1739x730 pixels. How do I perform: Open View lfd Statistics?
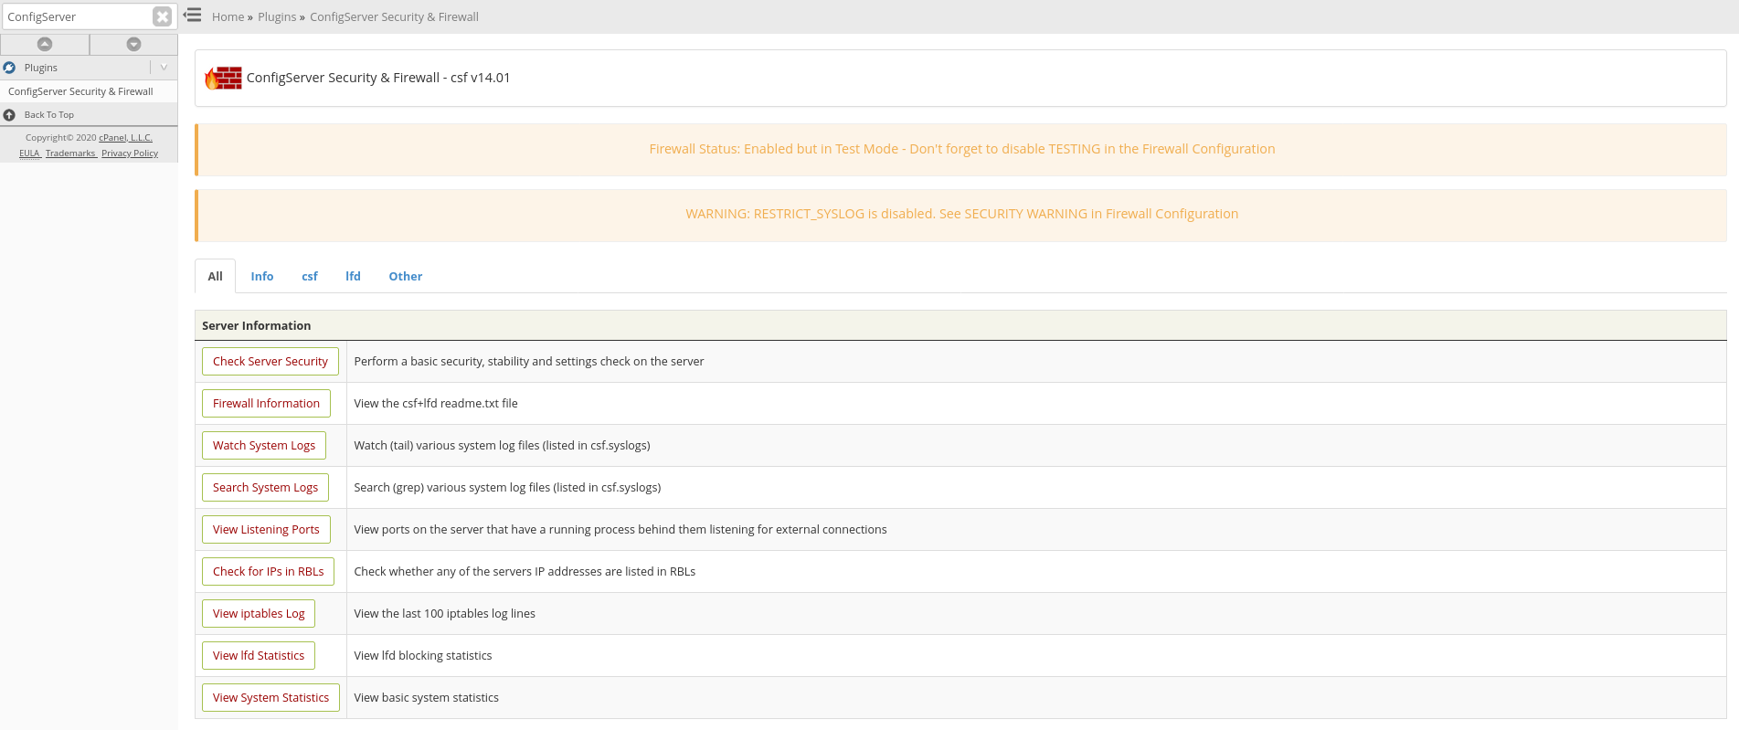tap(259, 655)
